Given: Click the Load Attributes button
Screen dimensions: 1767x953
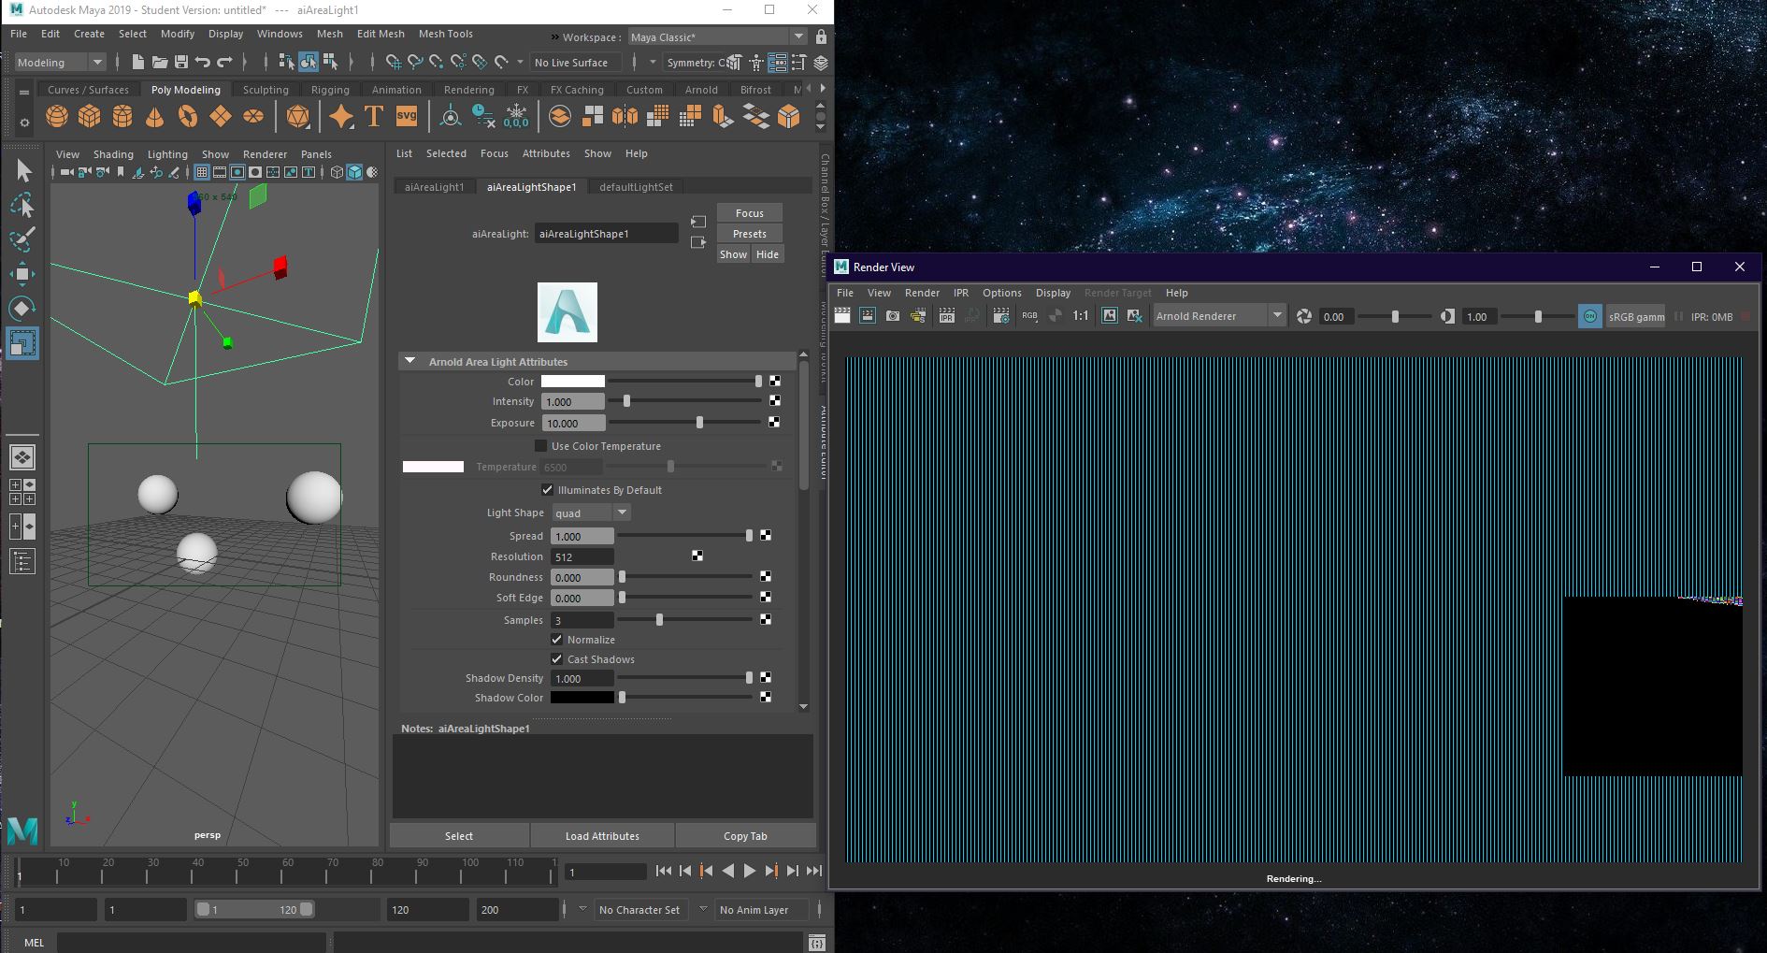Looking at the screenshot, I should point(602,836).
